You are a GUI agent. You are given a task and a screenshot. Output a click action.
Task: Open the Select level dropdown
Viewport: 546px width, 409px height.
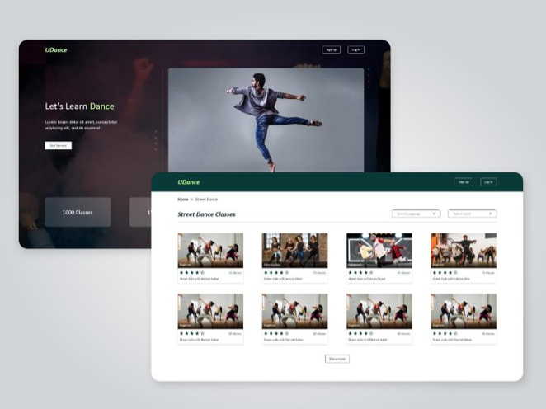[x=472, y=214]
